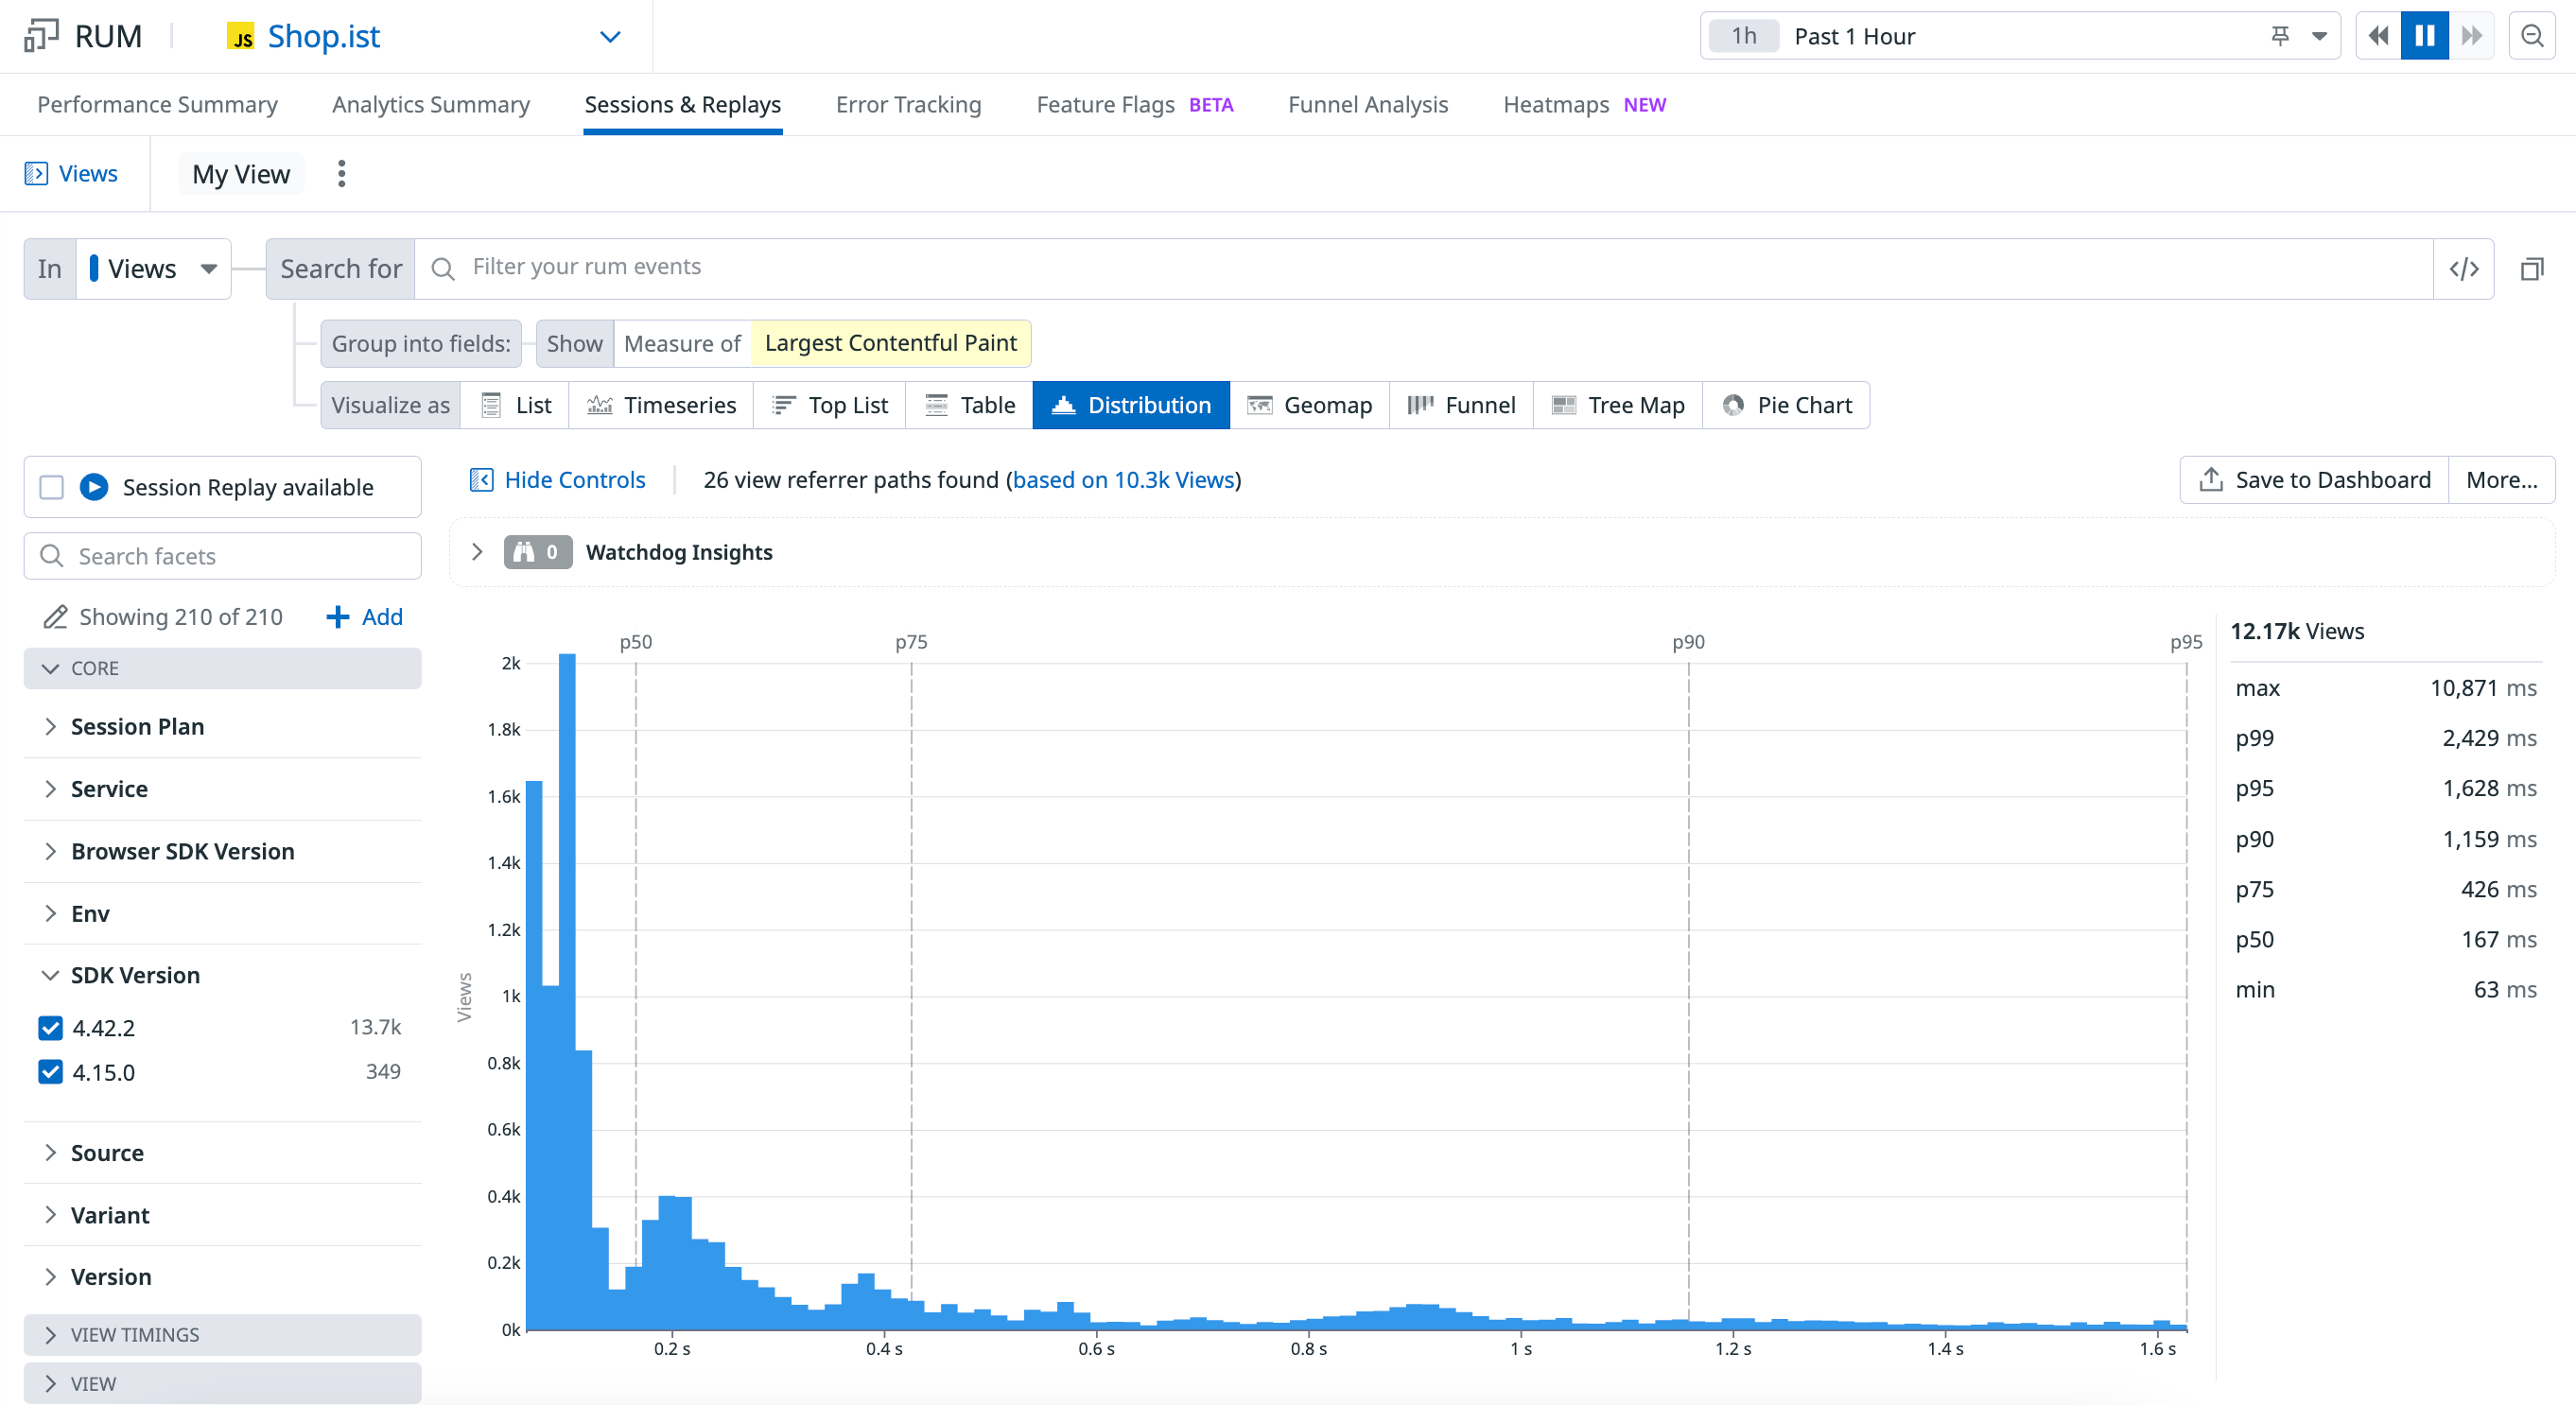
Task: Uncheck SDK Version 4.15.0
Action: point(50,1071)
